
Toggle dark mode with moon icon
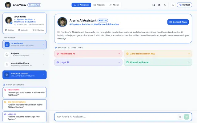[x=173, y=5]
